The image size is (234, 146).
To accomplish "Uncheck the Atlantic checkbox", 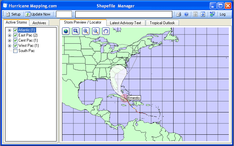I will pyautogui.click(x=15, y=30).
